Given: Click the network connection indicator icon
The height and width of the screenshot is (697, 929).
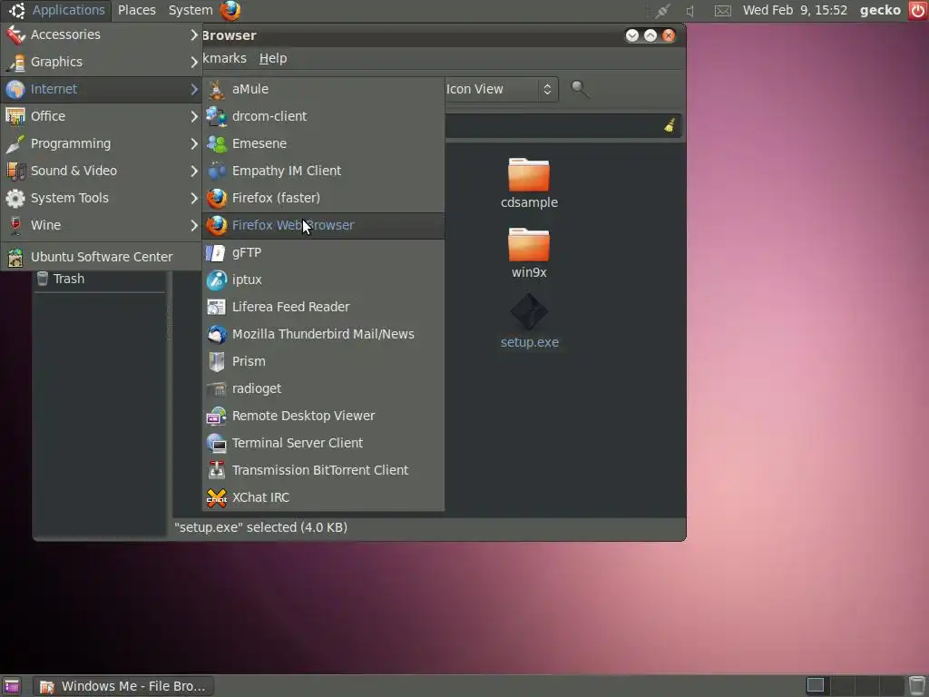Looking at the screenshot, I should (662, 11).
